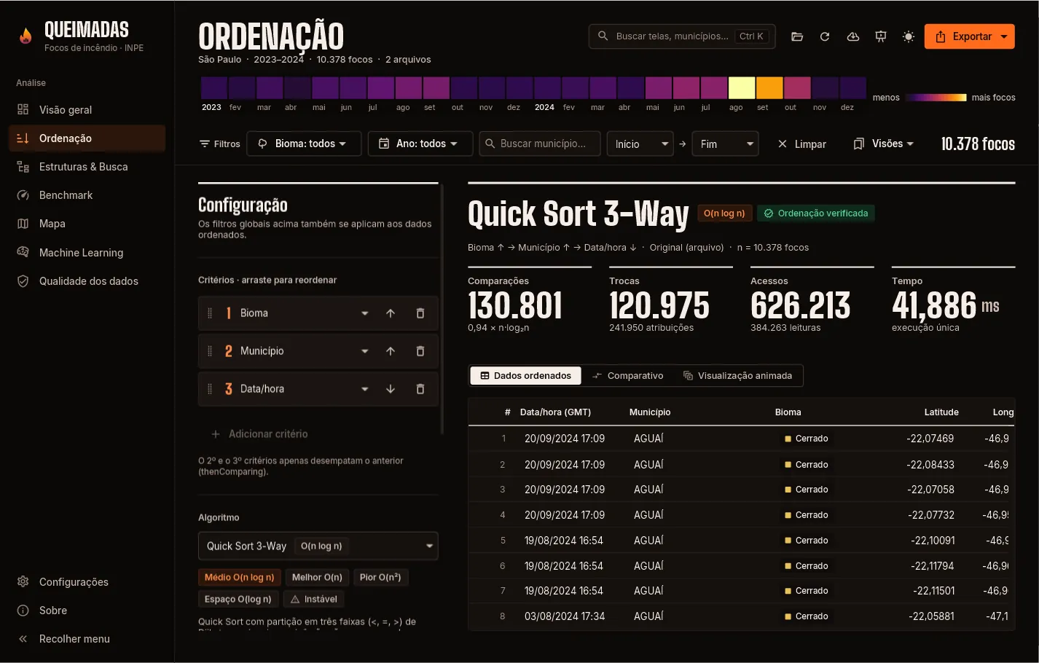Click Adicionar critério

point(259,434)
